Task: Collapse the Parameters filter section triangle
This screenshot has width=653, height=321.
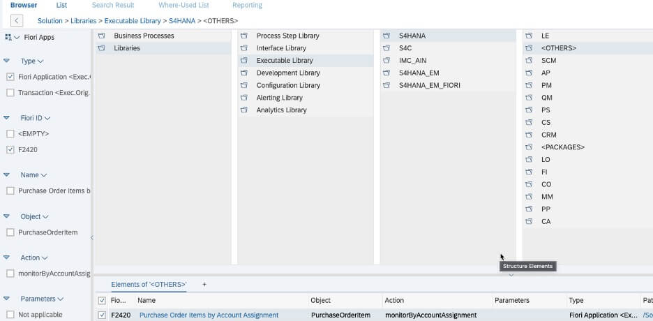Action: pos(6,299)
